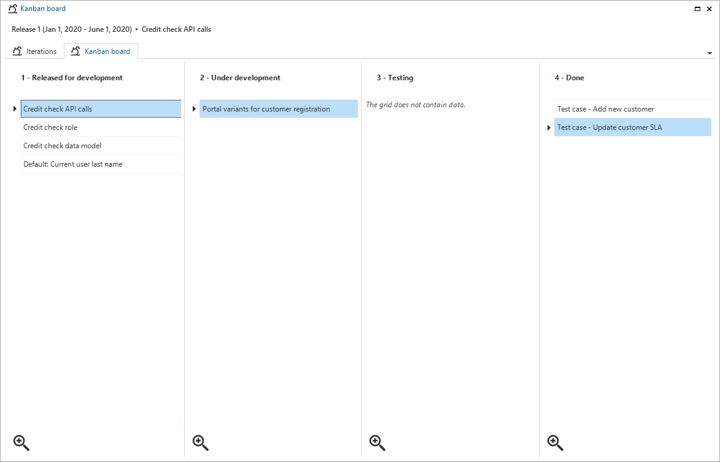Click zoom magnifier under Done column
This screenshot has width=720, height=462.
(x=555, y=442)
